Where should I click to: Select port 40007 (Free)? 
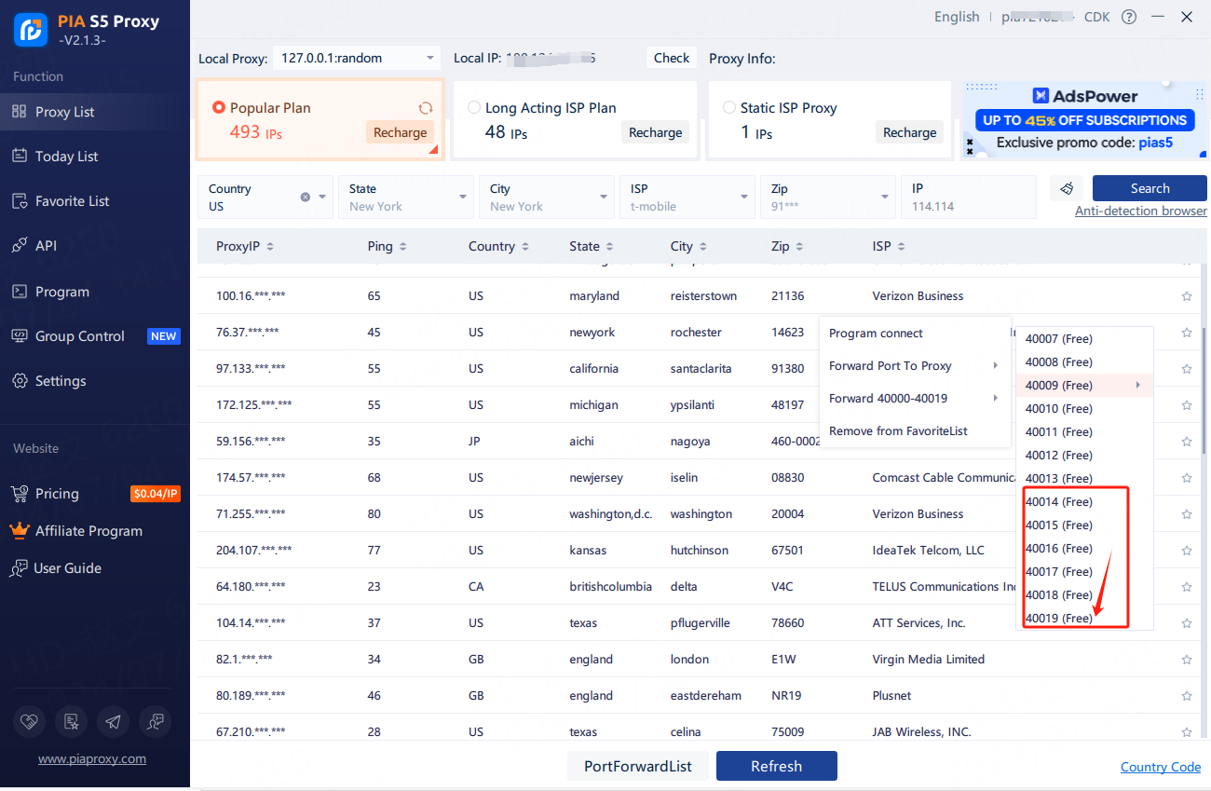coord(1084,339)
